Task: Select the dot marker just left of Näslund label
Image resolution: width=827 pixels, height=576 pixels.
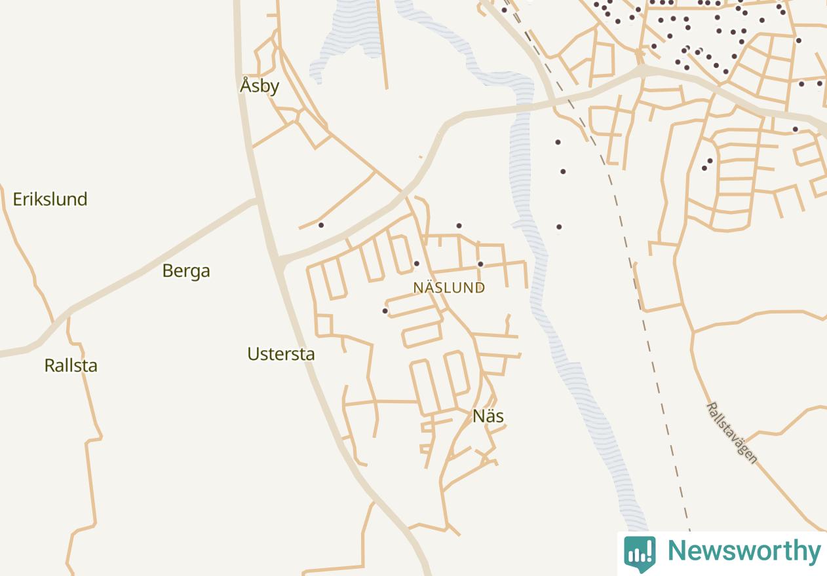Action: (416, 264)
